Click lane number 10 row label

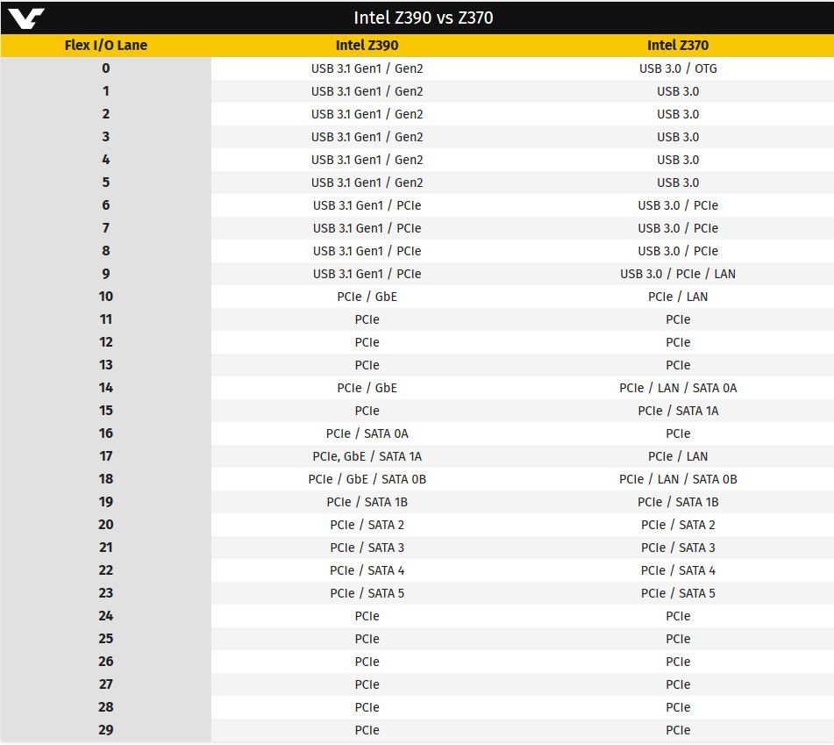coord(106,297)
